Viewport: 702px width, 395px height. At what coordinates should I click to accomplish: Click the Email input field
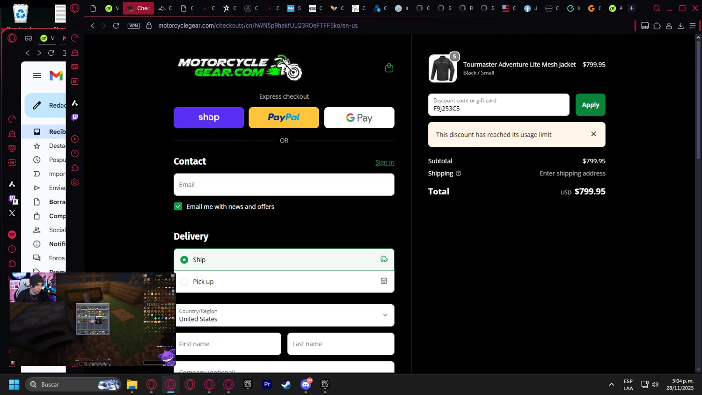click(x=284, y=185)
